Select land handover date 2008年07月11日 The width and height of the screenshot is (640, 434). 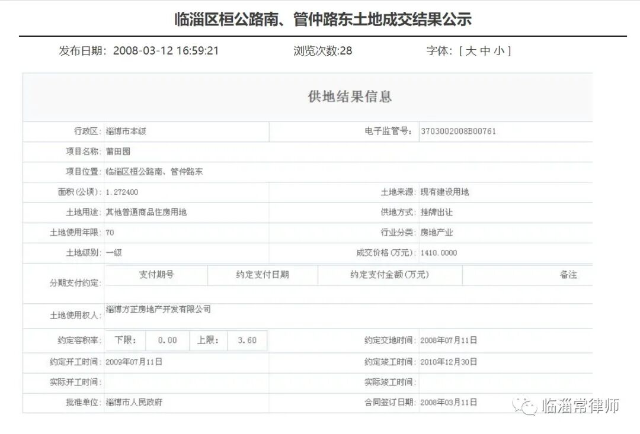(x=449, y=340)
